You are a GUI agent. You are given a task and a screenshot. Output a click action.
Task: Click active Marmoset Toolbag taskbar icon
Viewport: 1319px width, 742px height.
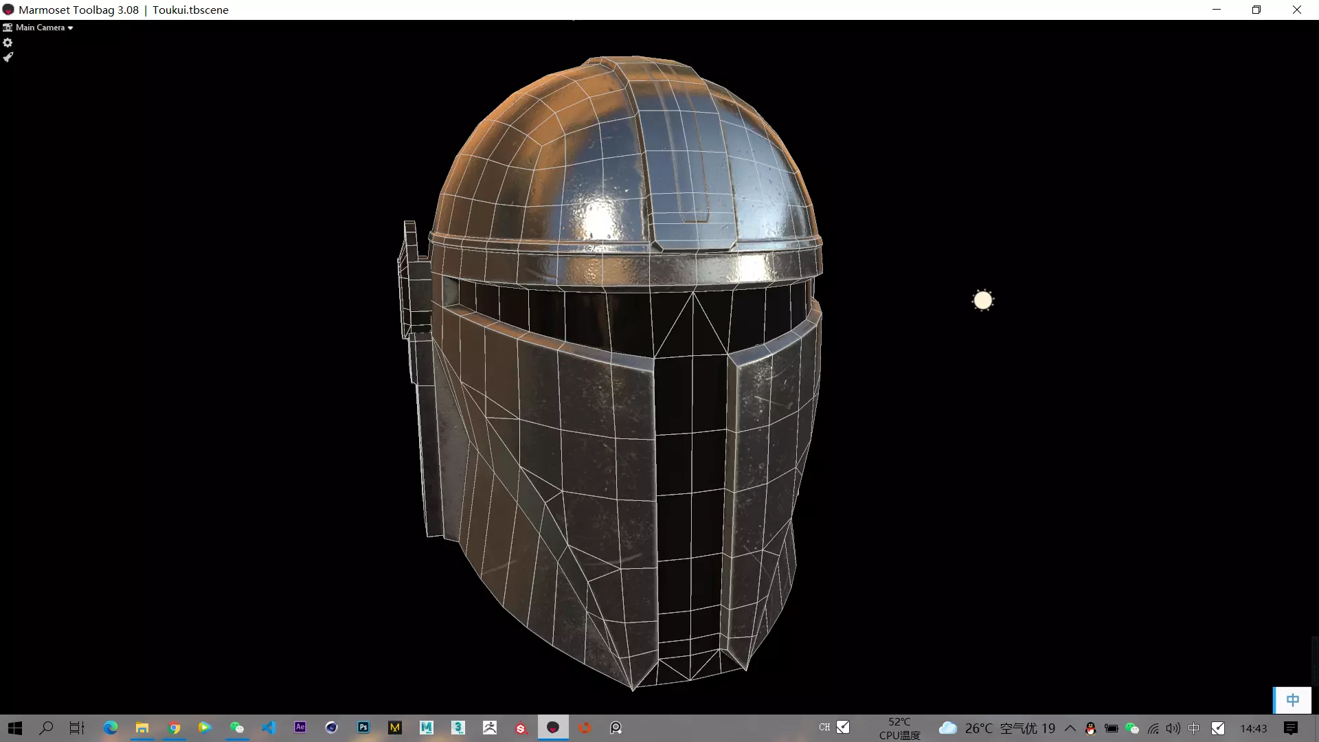point(553,728)
